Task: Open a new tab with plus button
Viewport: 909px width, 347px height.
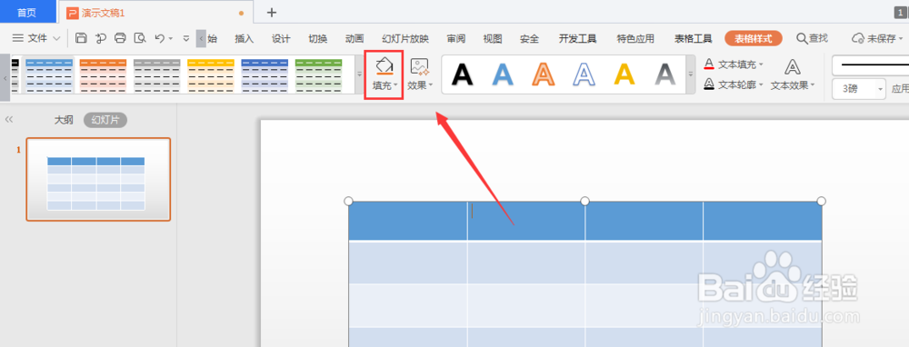Action: [x=271, y=12]
